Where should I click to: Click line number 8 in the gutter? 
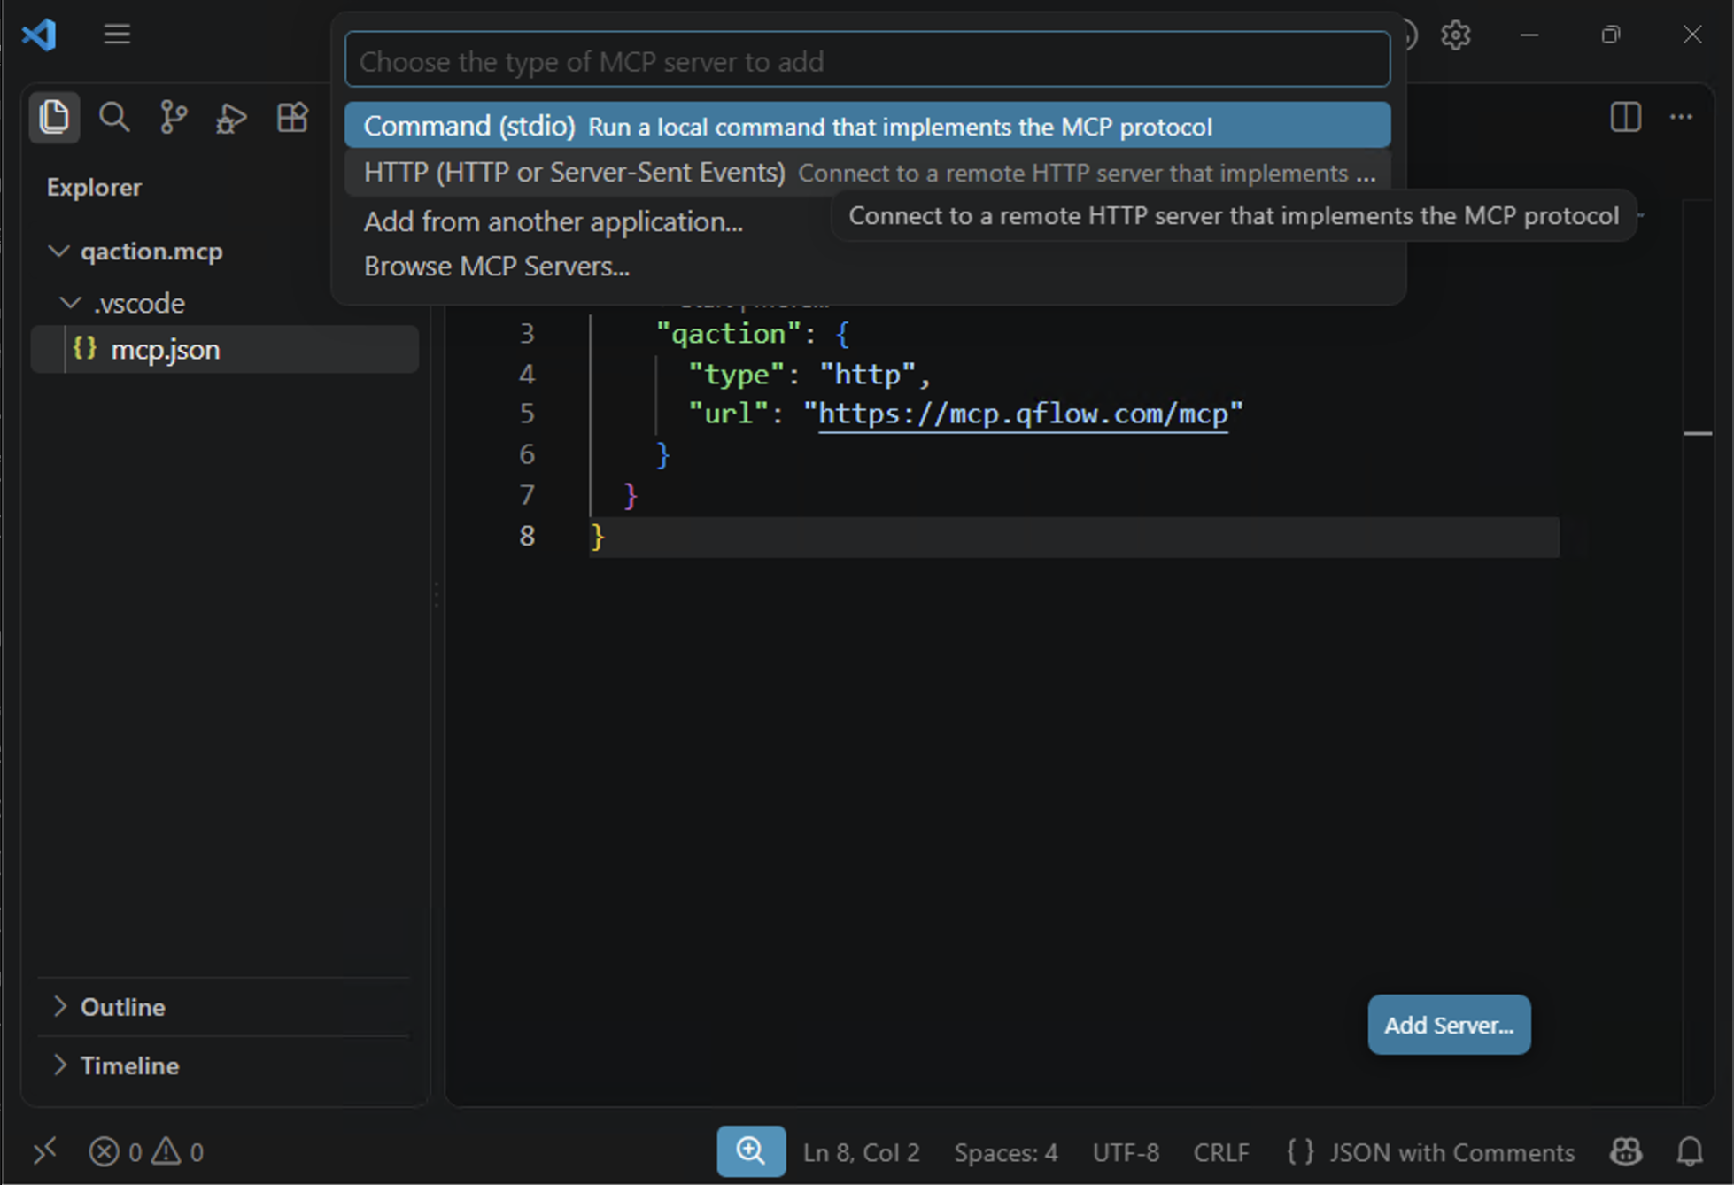click(527, 536)
